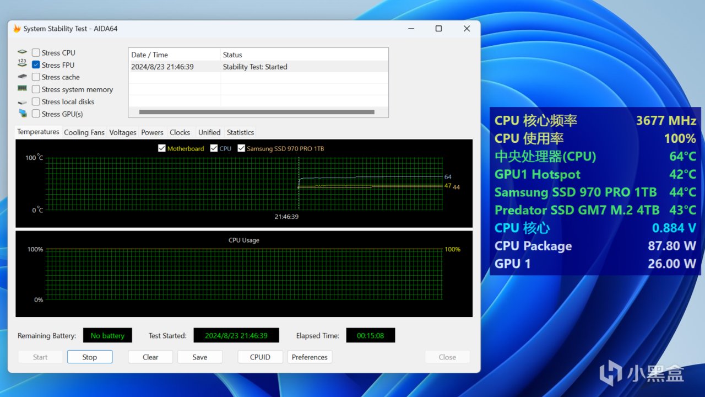The width and height of the screenshot is (705, 397).
Task: Click the chip icon beside Stress cache
Action: [x=22, y=77]
